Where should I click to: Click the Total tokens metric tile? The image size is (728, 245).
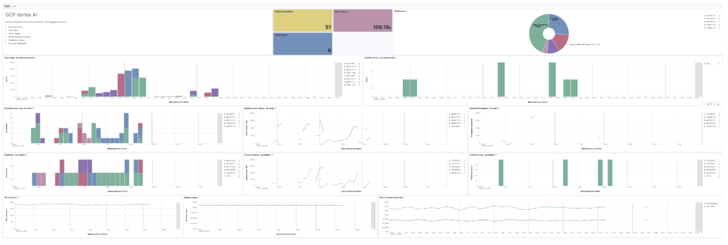tap(362, 20)
